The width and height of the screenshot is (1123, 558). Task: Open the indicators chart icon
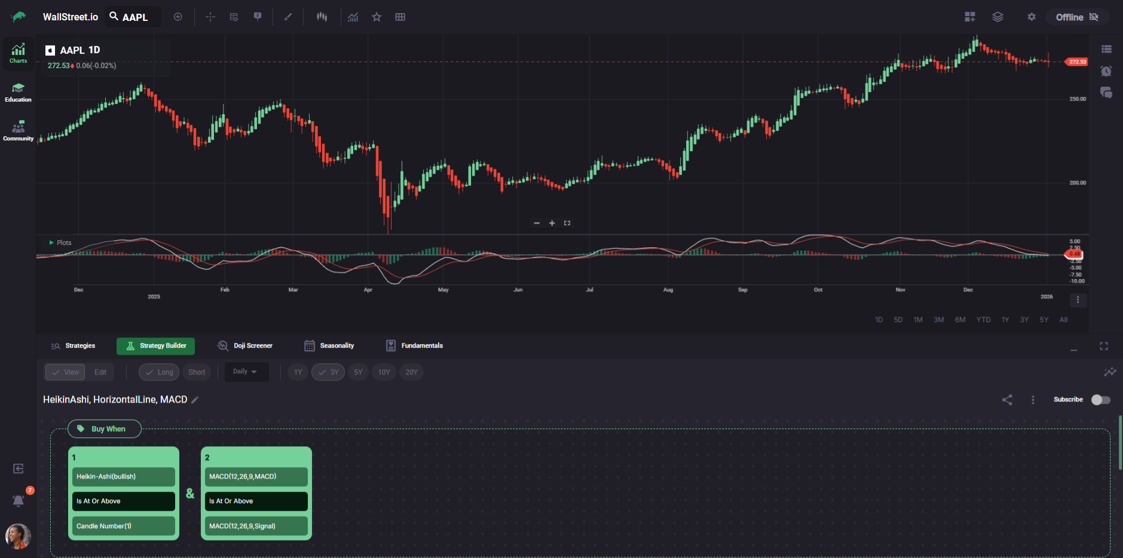(353, 17)
